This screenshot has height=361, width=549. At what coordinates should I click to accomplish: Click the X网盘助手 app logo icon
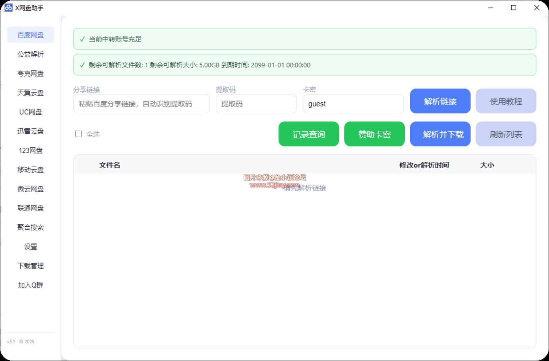coord(8,7)
